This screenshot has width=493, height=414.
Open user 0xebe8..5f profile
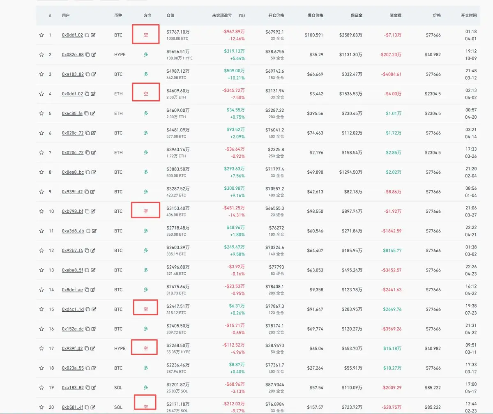(x=72, y=270)
